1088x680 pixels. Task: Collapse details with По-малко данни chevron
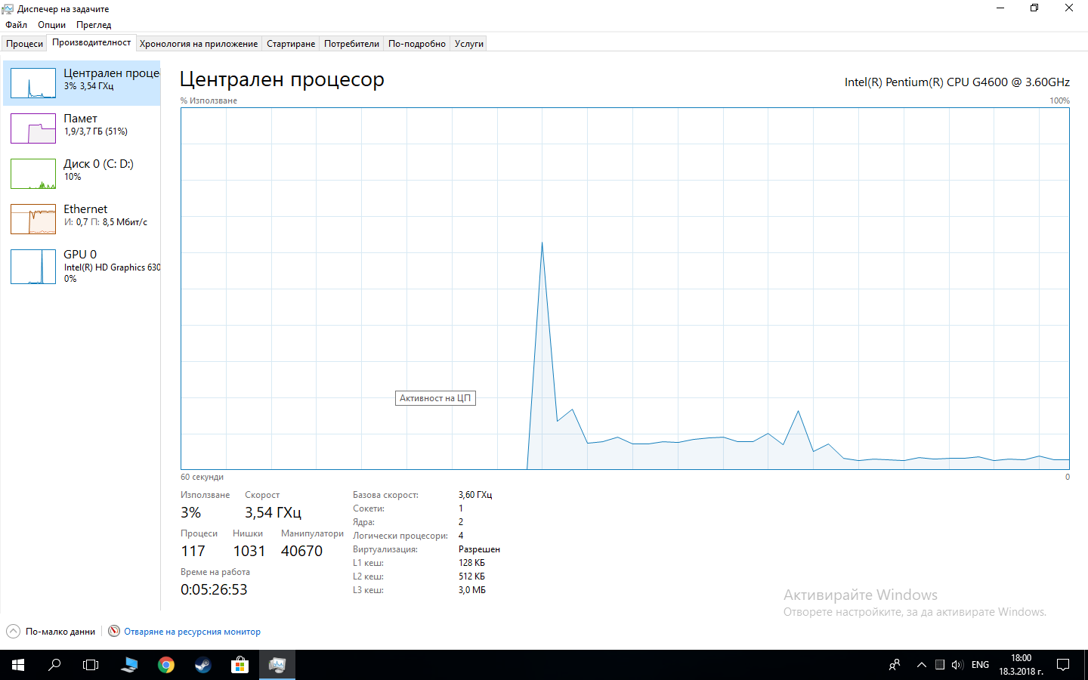pyautogui.click(x=13, y=631)
